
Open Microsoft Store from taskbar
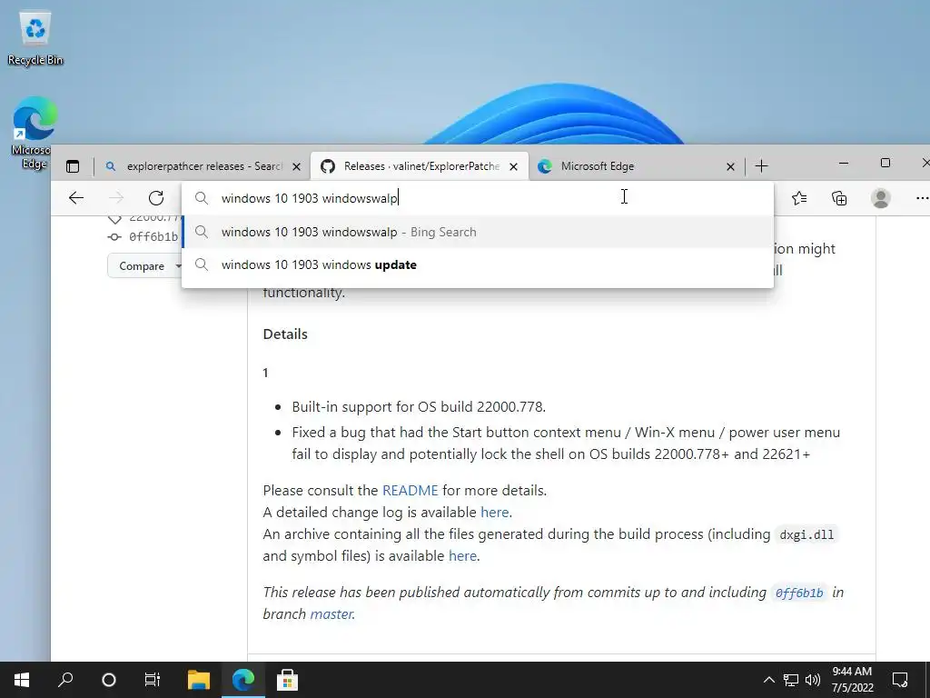click(287, 680)
